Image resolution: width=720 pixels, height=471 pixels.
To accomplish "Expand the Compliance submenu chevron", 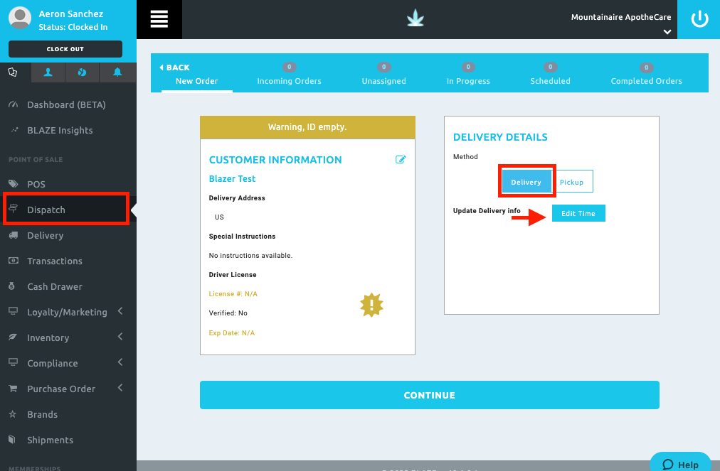I will 120,362.
